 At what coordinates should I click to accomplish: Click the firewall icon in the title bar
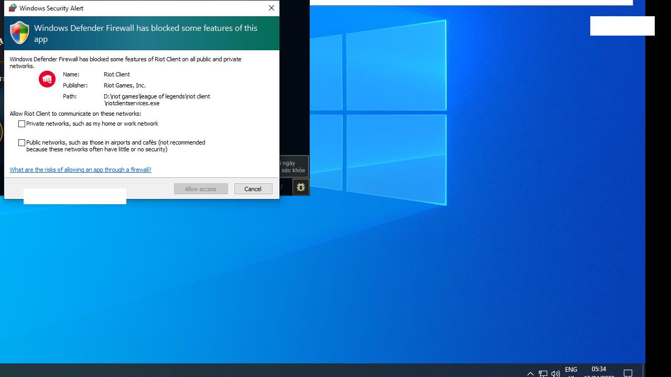click(x=12, y=8)
